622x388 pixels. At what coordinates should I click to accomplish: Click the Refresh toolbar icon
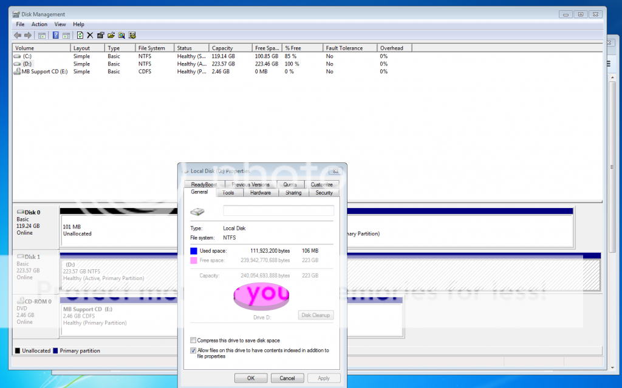tap(80, 35)
